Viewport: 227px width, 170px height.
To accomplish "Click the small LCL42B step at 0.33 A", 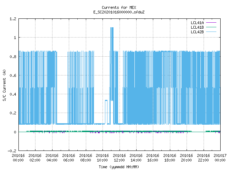I will pyautogui.click(x=106, y=112).
